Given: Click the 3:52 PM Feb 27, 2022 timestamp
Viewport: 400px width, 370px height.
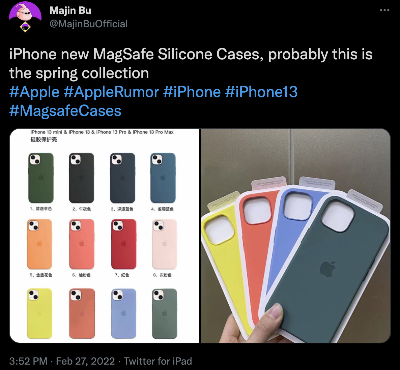Looking at the screenshot, I should pyautogui.click(x=62, y=361).
